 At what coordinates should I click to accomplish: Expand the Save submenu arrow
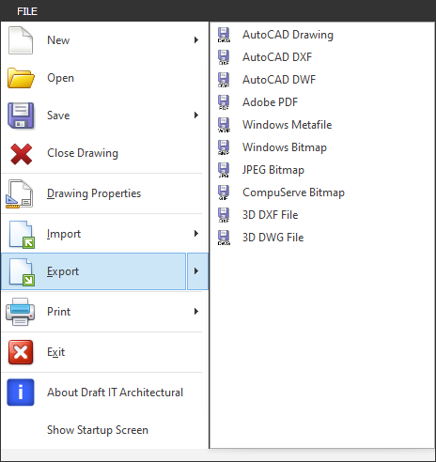pos(196,115)
